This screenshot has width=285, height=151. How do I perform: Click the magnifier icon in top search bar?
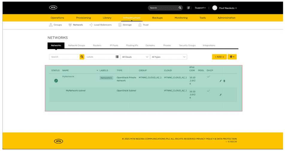tap(180, 8)
